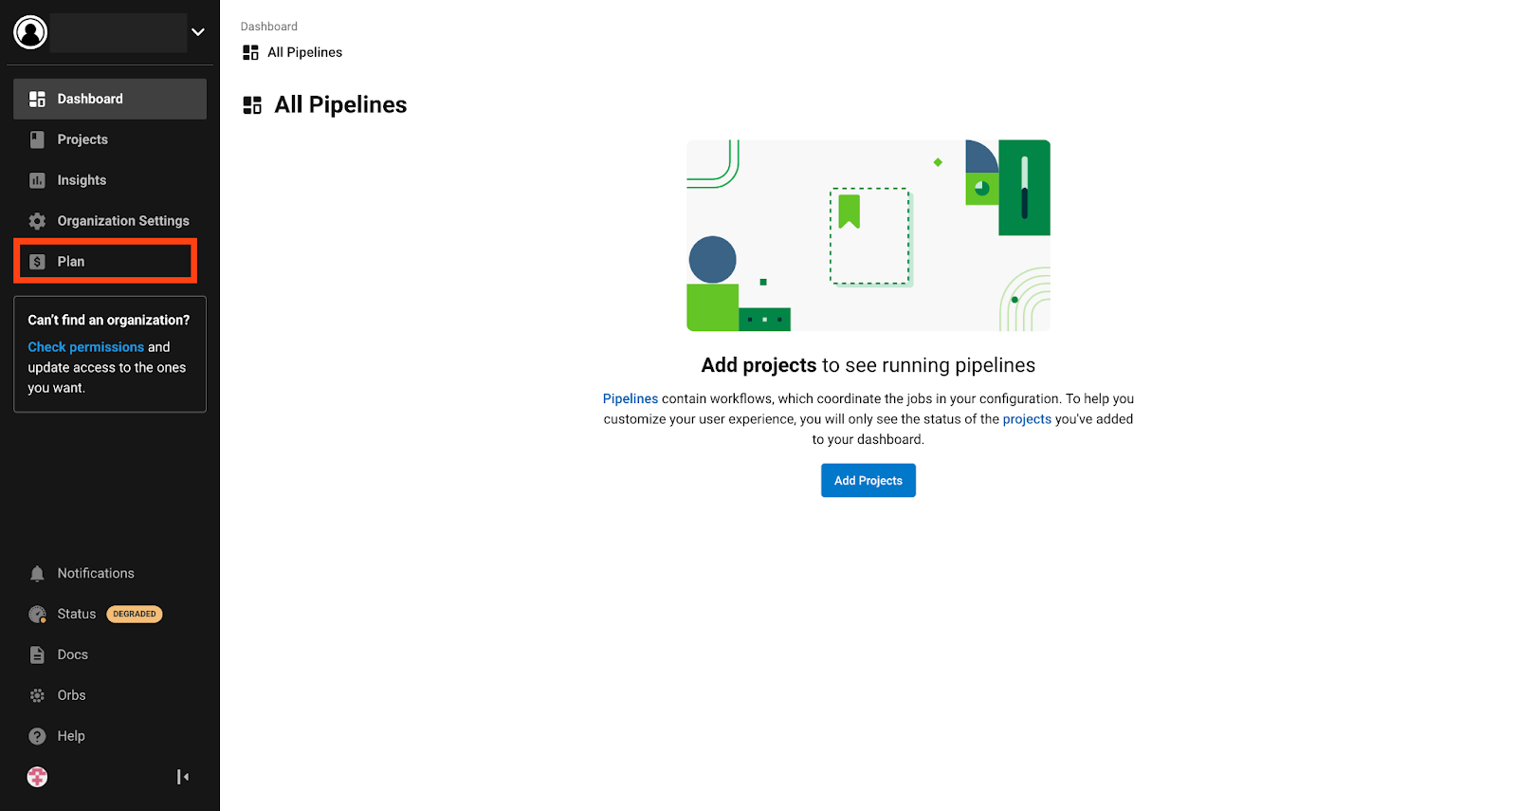Click the Organization Settings gear icon
This screenshot has width=1517, height=811.
pos(37,221)
